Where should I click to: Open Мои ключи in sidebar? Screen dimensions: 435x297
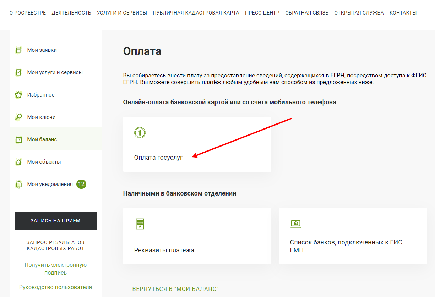pyautogui.click(x=56, y=117)
